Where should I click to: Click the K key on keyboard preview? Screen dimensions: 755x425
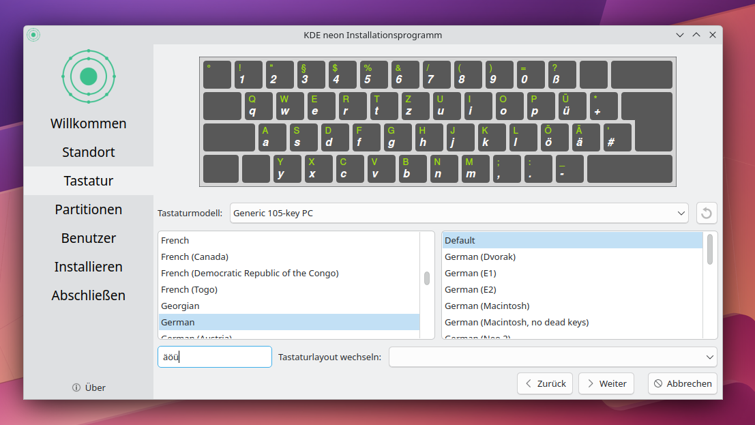[x=492, y=137]
